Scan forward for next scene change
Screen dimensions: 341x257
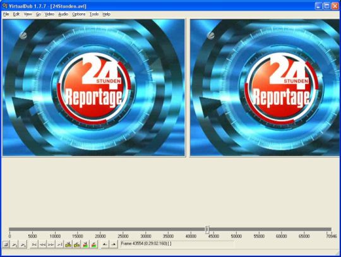[x=93, y=244]
